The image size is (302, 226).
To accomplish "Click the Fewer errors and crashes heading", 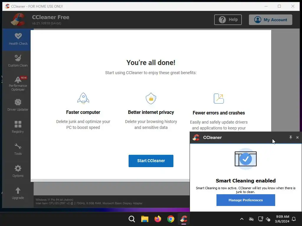I will (x=219, y=113).
